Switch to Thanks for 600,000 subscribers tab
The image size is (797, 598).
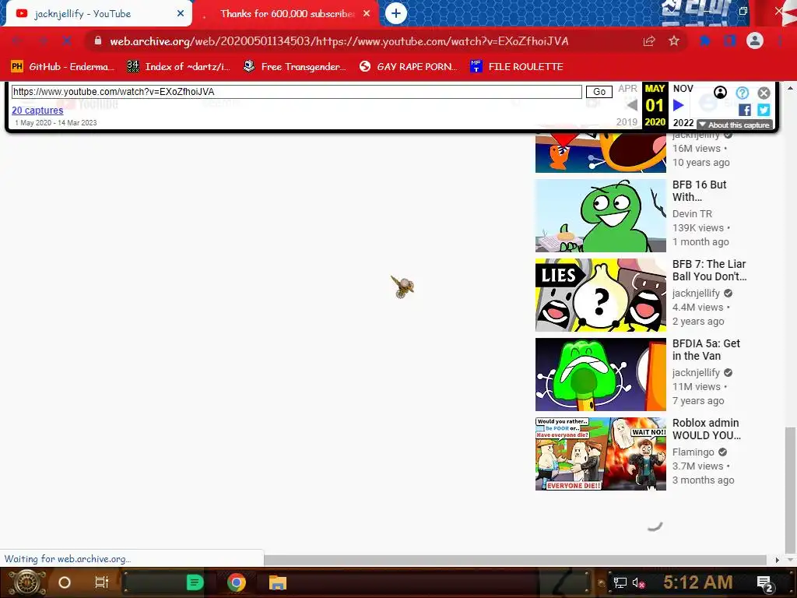point(287,14)
